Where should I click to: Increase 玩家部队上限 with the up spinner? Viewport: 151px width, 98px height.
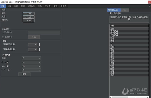click(38, 44)
